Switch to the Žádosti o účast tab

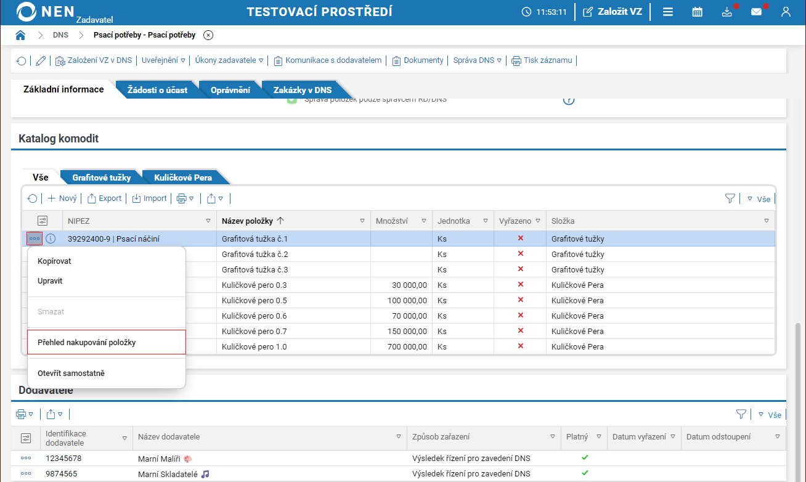pyautogui.click(x=157, y=90)
